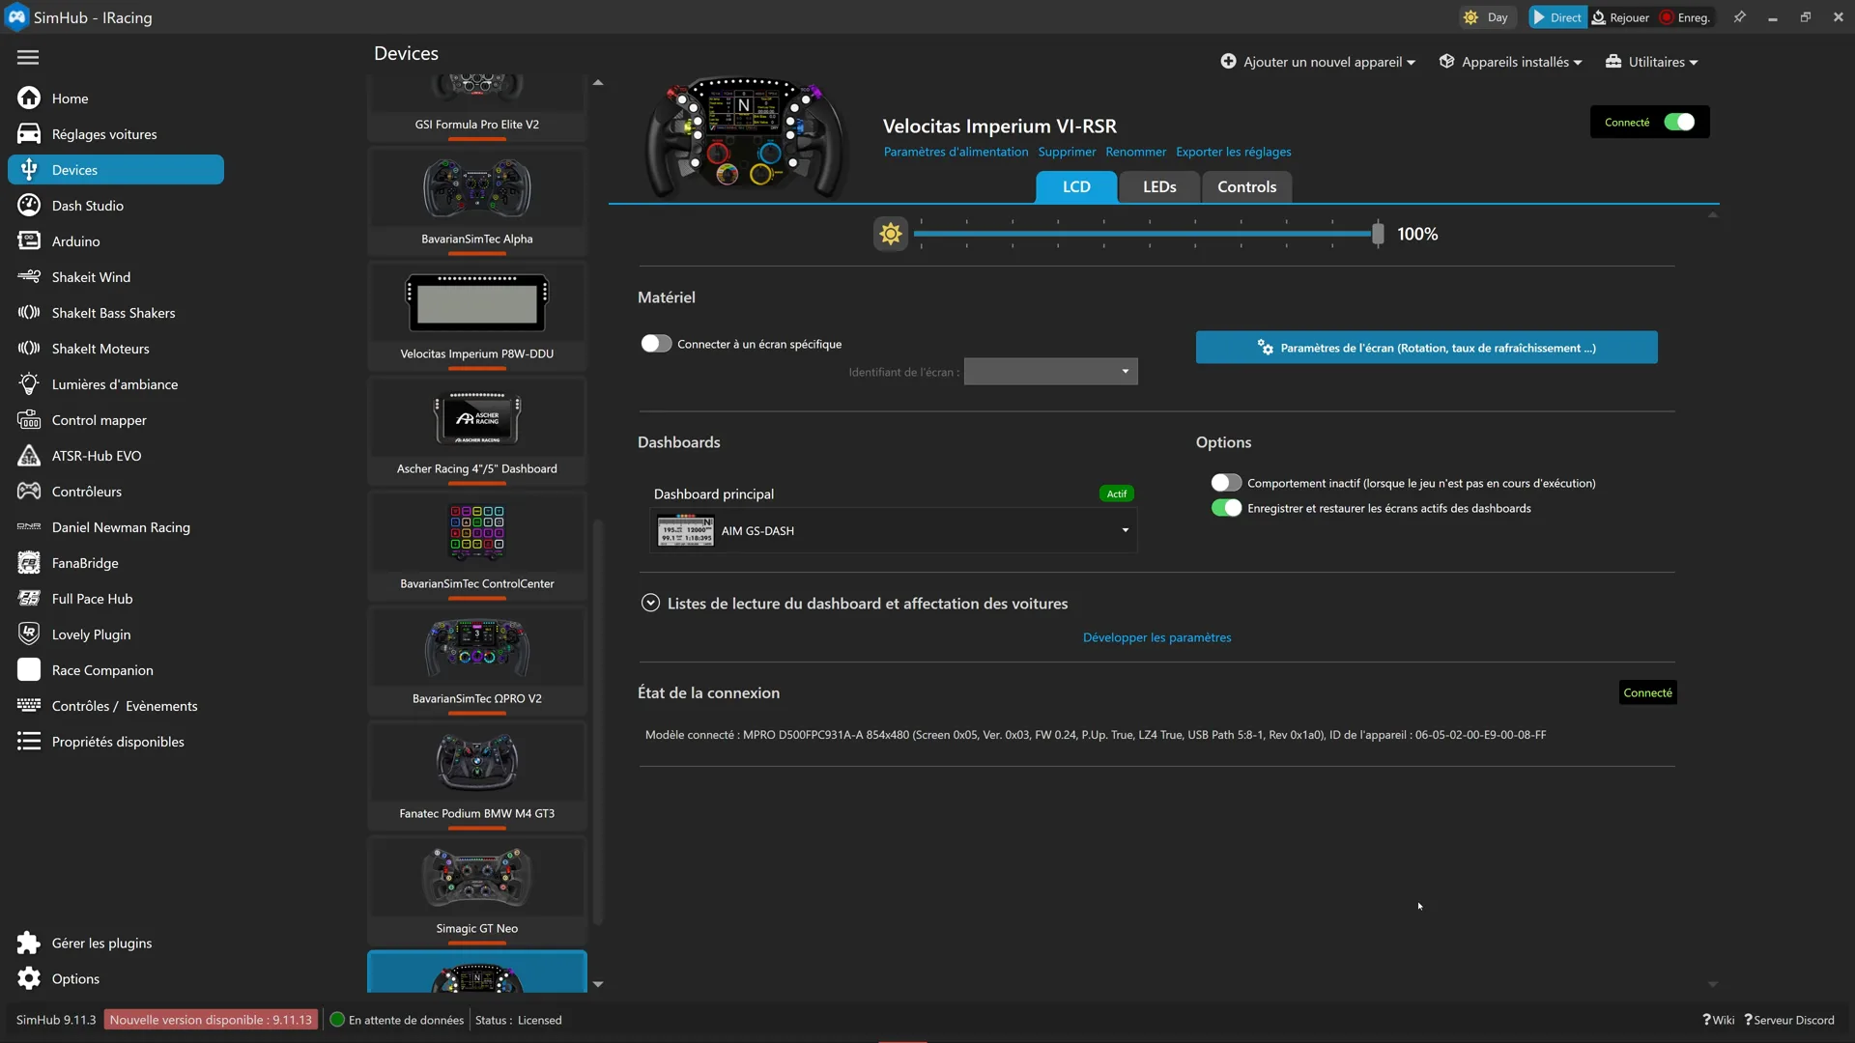Image resolution: width=1855 pixels, height=1043 pixels.
Task: Open ShakeIt Bass Shakers icon
Action: pyautogui.click(x=29, y=313)
